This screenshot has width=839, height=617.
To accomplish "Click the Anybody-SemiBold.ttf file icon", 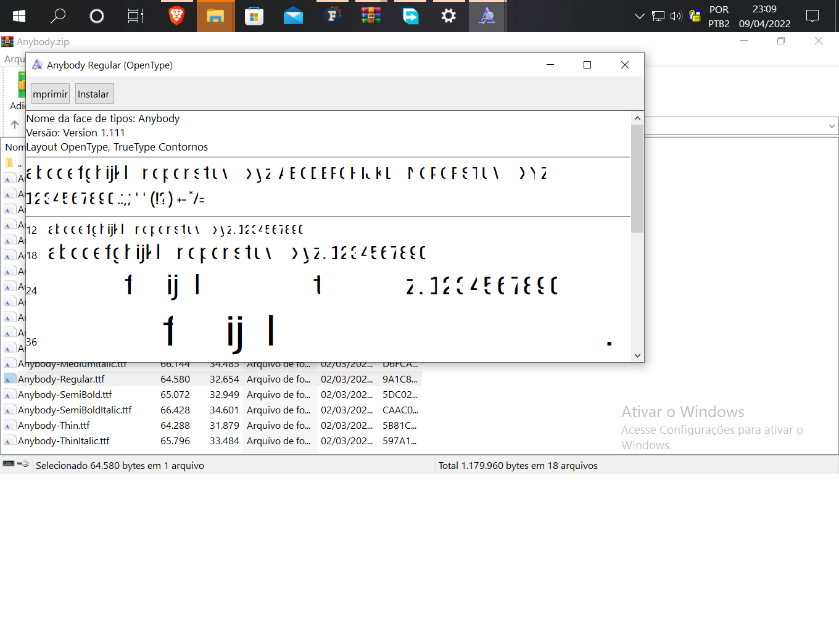I will pos(10,394).
